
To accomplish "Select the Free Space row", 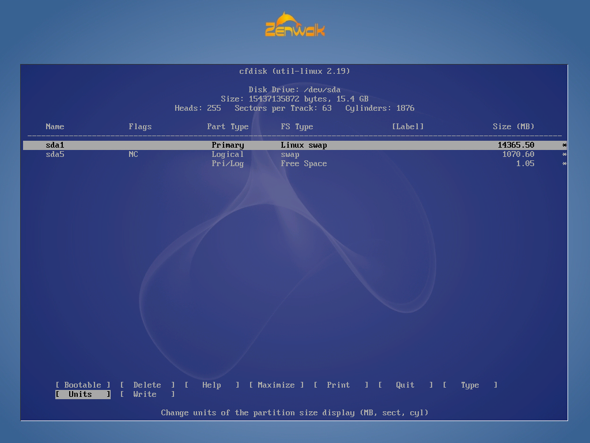I will 304,164.
